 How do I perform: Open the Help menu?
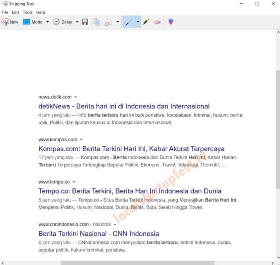[40, 12]
